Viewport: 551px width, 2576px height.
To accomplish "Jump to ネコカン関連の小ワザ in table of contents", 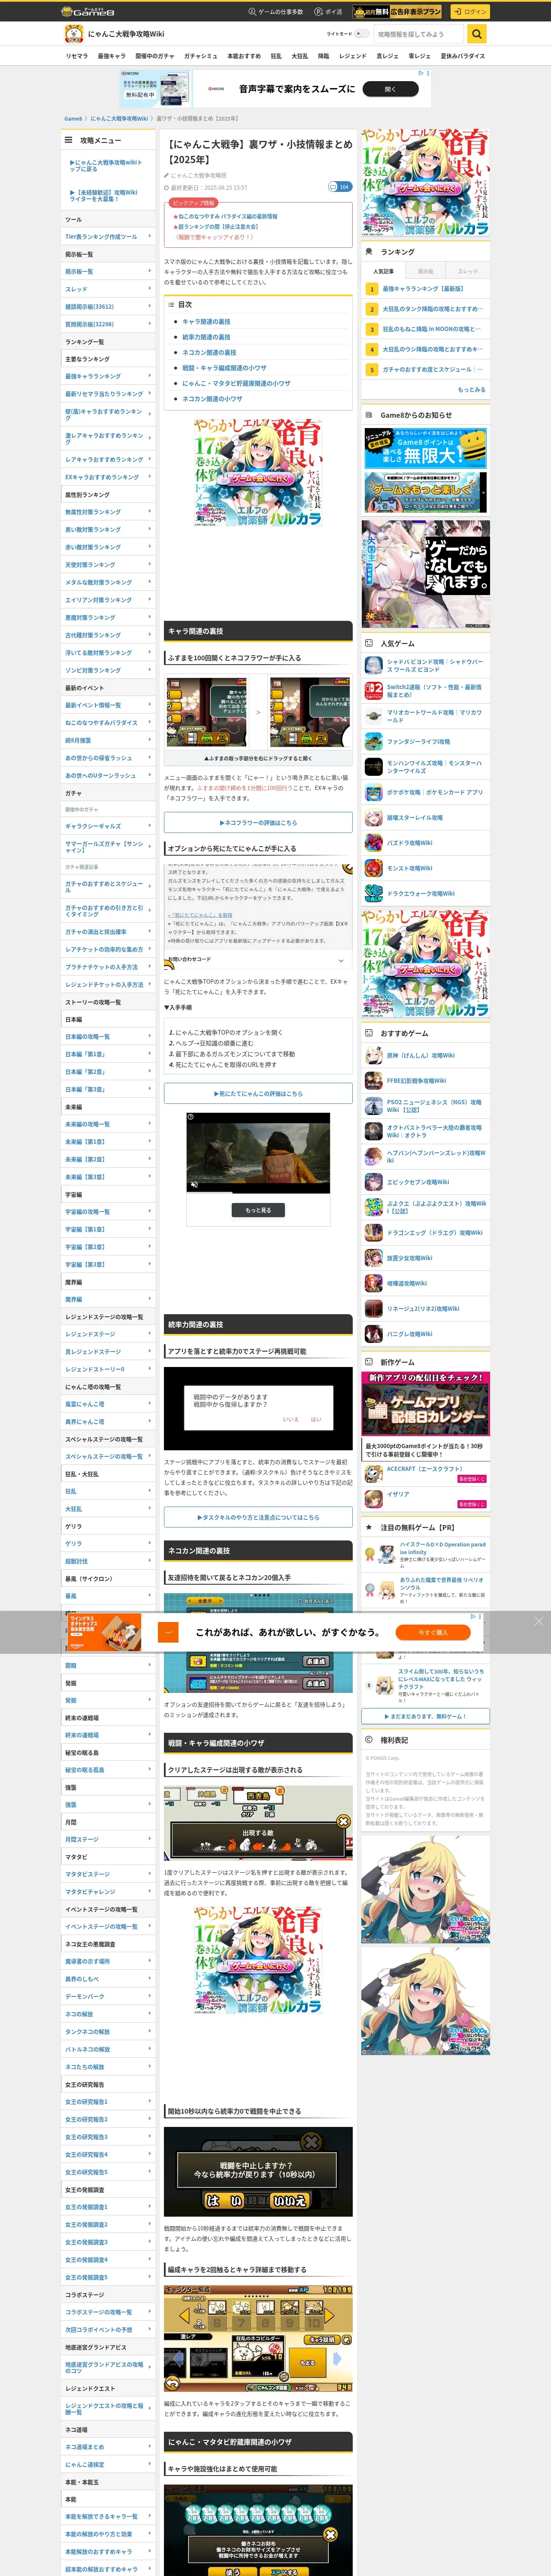I will point(212,398).
